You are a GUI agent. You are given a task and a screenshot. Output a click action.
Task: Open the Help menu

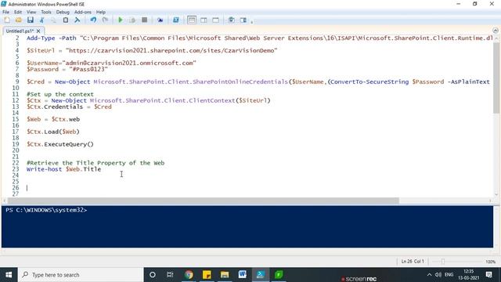pyautogui.click(x=101, y=13)
